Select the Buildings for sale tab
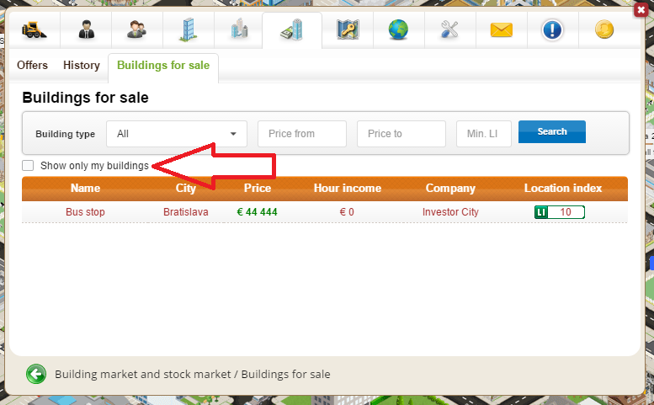 tap(163, 65)
